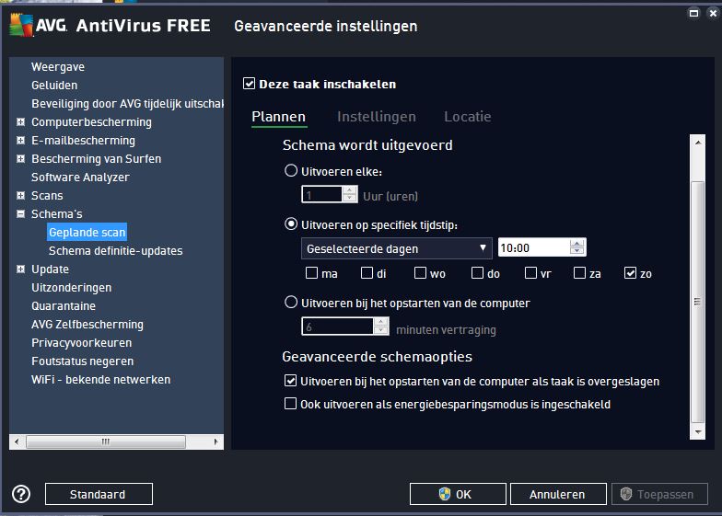722x516 pixels.
Task: Click the minuten vertraging number field
Action: pos(337,327)
